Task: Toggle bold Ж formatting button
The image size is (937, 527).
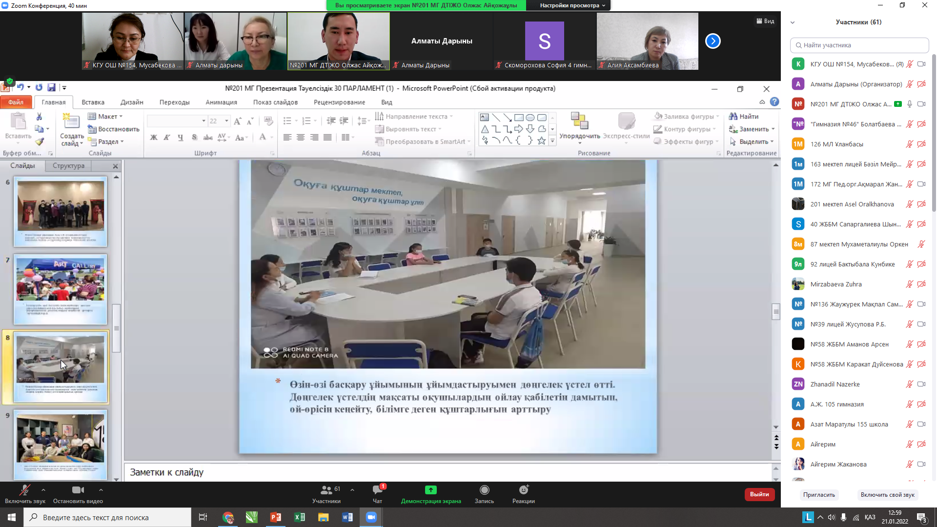Action: click(154, 138)
